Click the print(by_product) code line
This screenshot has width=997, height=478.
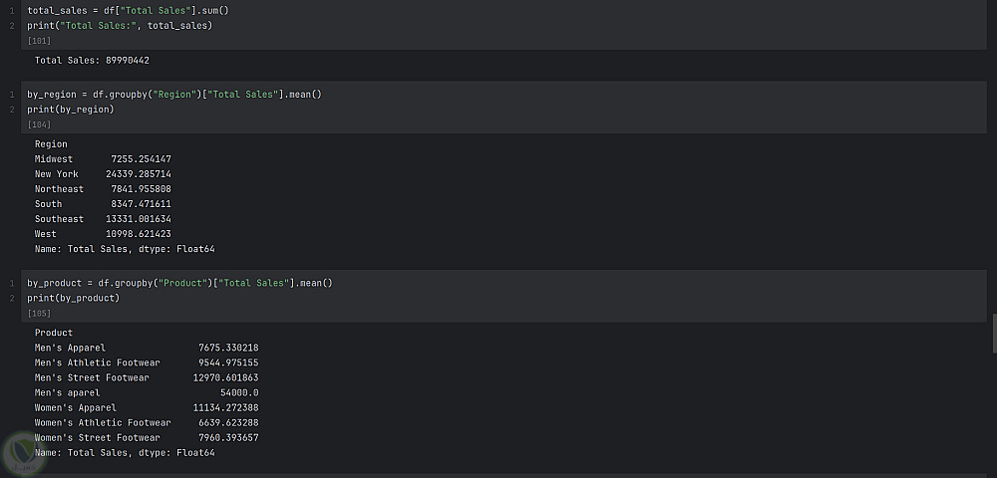click(x=73, y=298)
